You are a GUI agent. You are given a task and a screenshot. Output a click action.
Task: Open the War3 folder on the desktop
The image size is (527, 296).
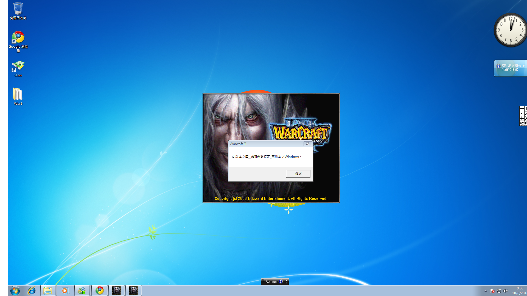[x=18, y=96]
